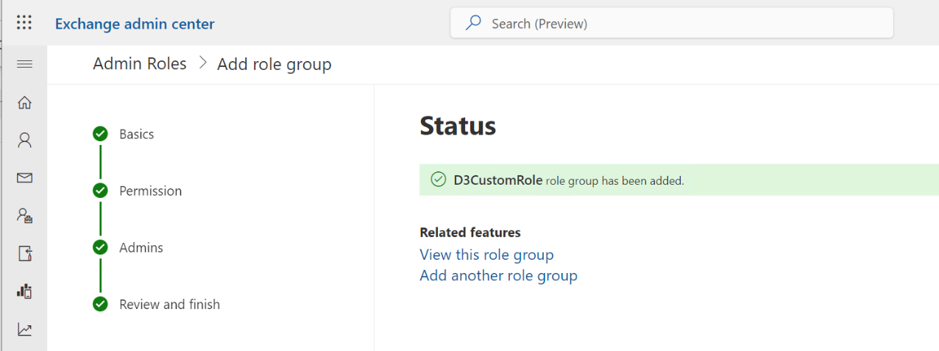The width and height of the screenshot is (939, 351).
Task: Open Mail flow envelope icon
Action: [x=24, y=178]
